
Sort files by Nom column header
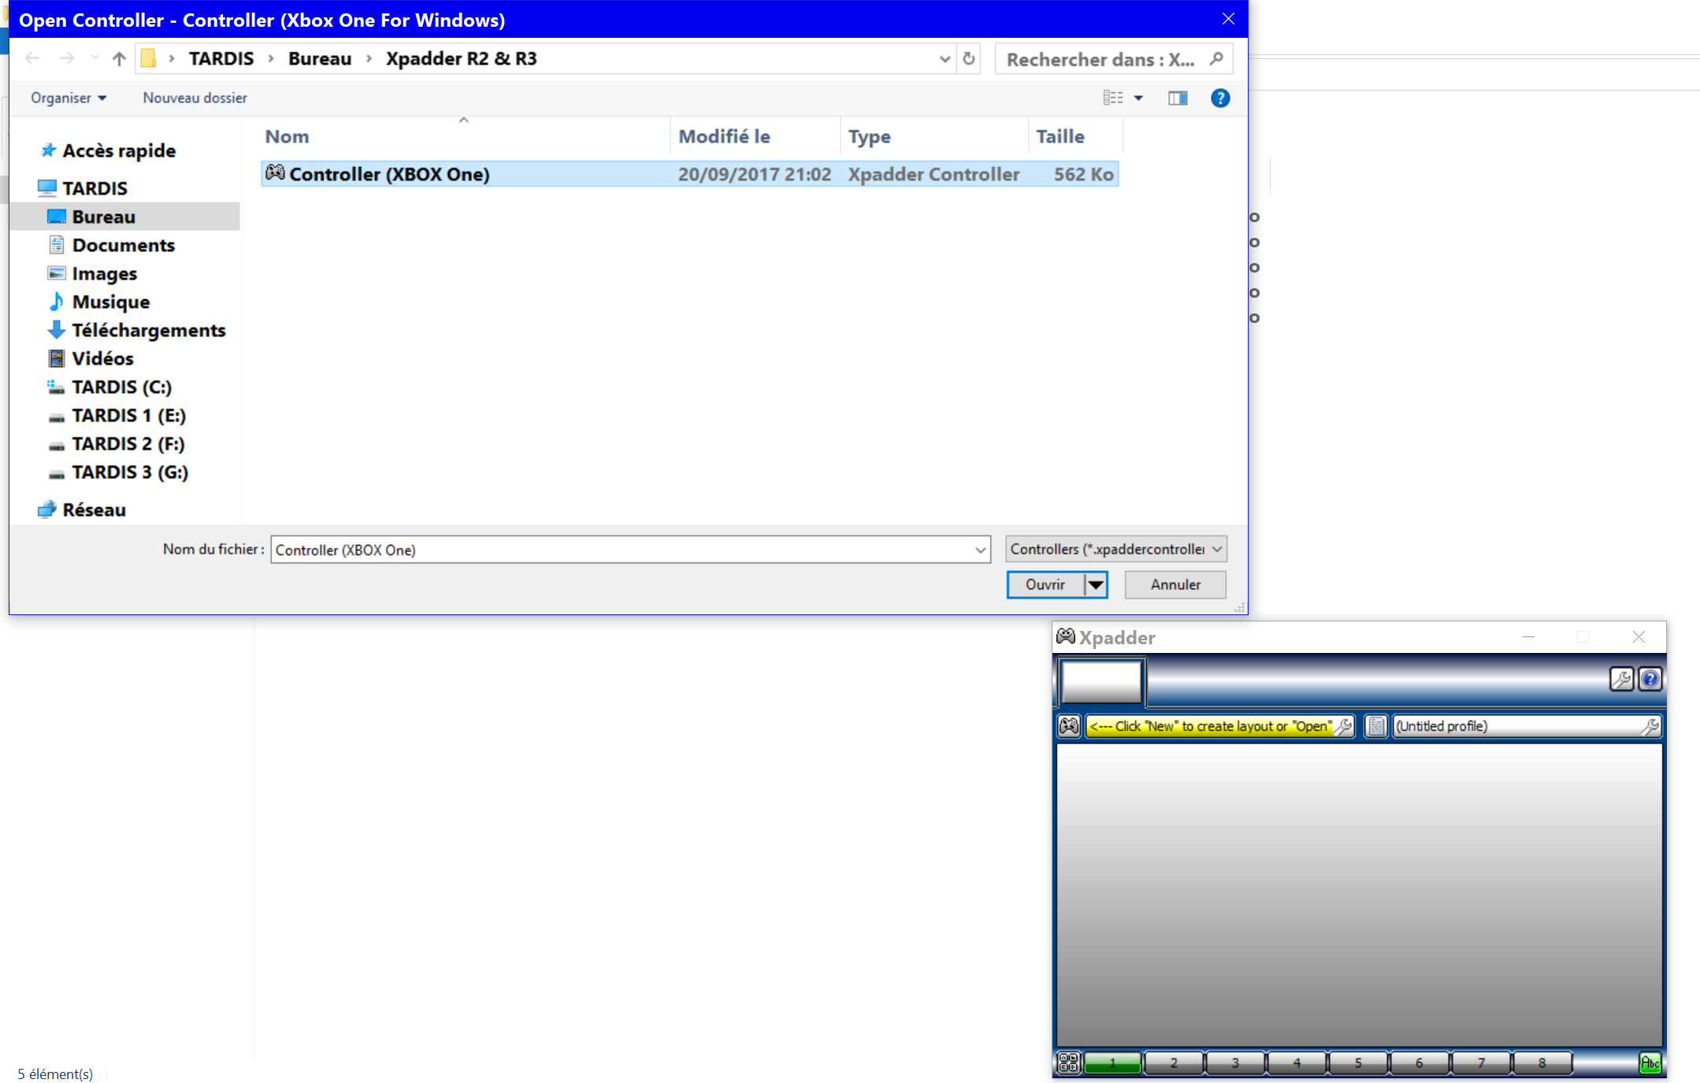pos(465,136)
